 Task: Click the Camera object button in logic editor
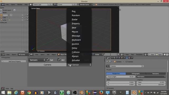point(48,65)
